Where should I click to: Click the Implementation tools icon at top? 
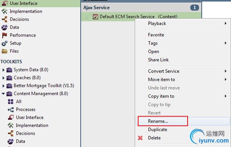pyautogui.click(x=4, y=11)
